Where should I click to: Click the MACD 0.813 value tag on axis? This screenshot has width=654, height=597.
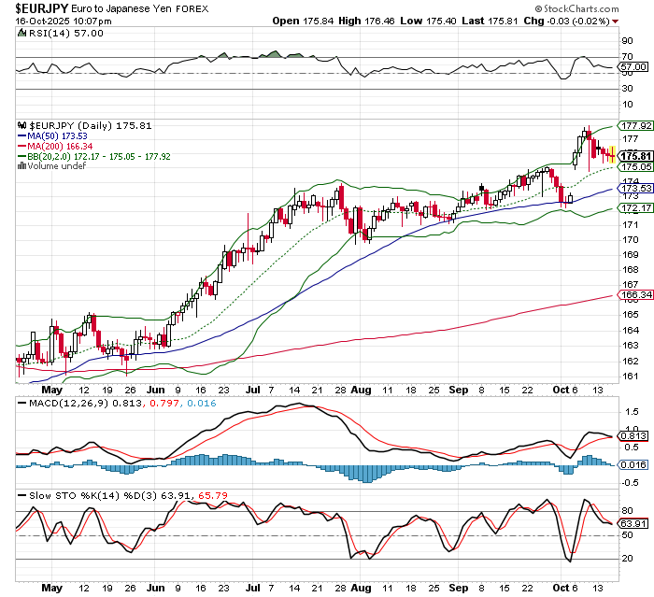[x=634, y=436]
